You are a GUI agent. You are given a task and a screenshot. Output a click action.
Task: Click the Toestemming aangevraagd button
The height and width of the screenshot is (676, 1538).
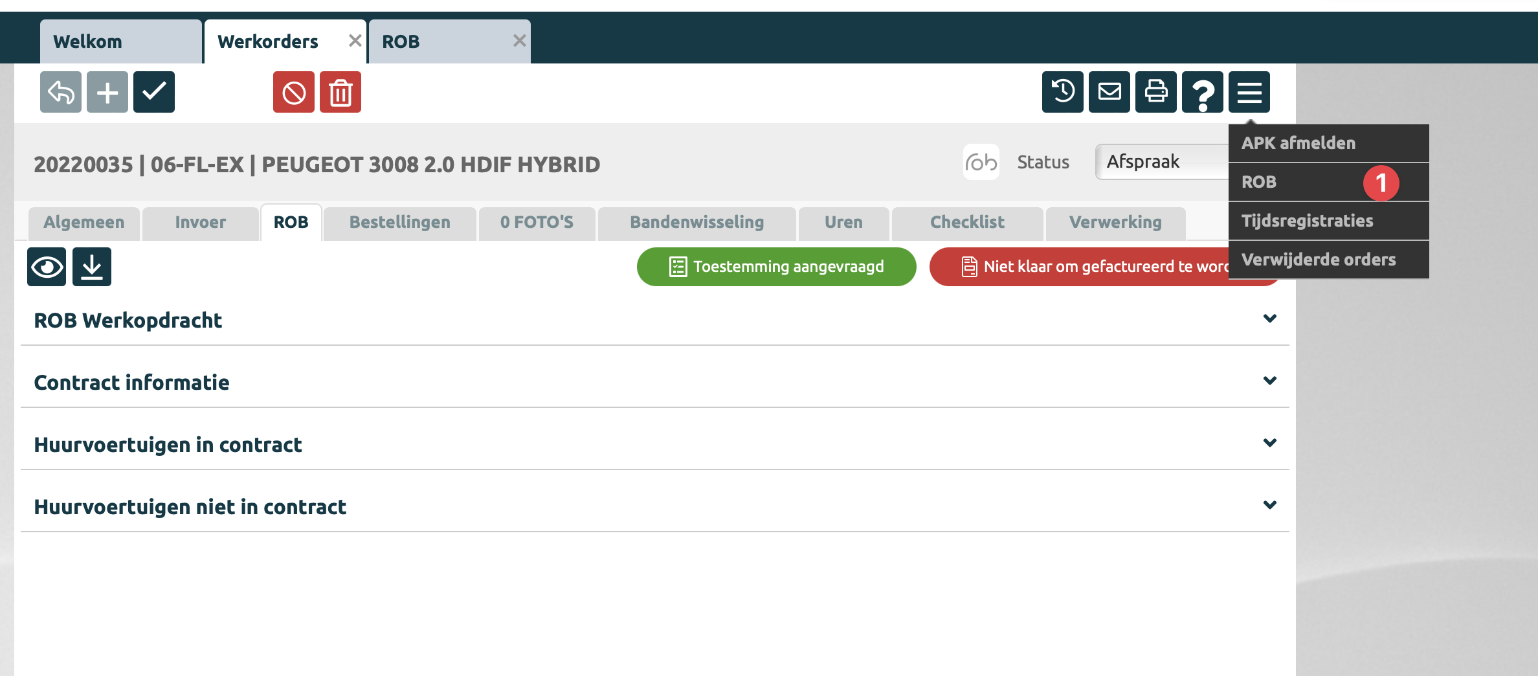coord(776,267)
